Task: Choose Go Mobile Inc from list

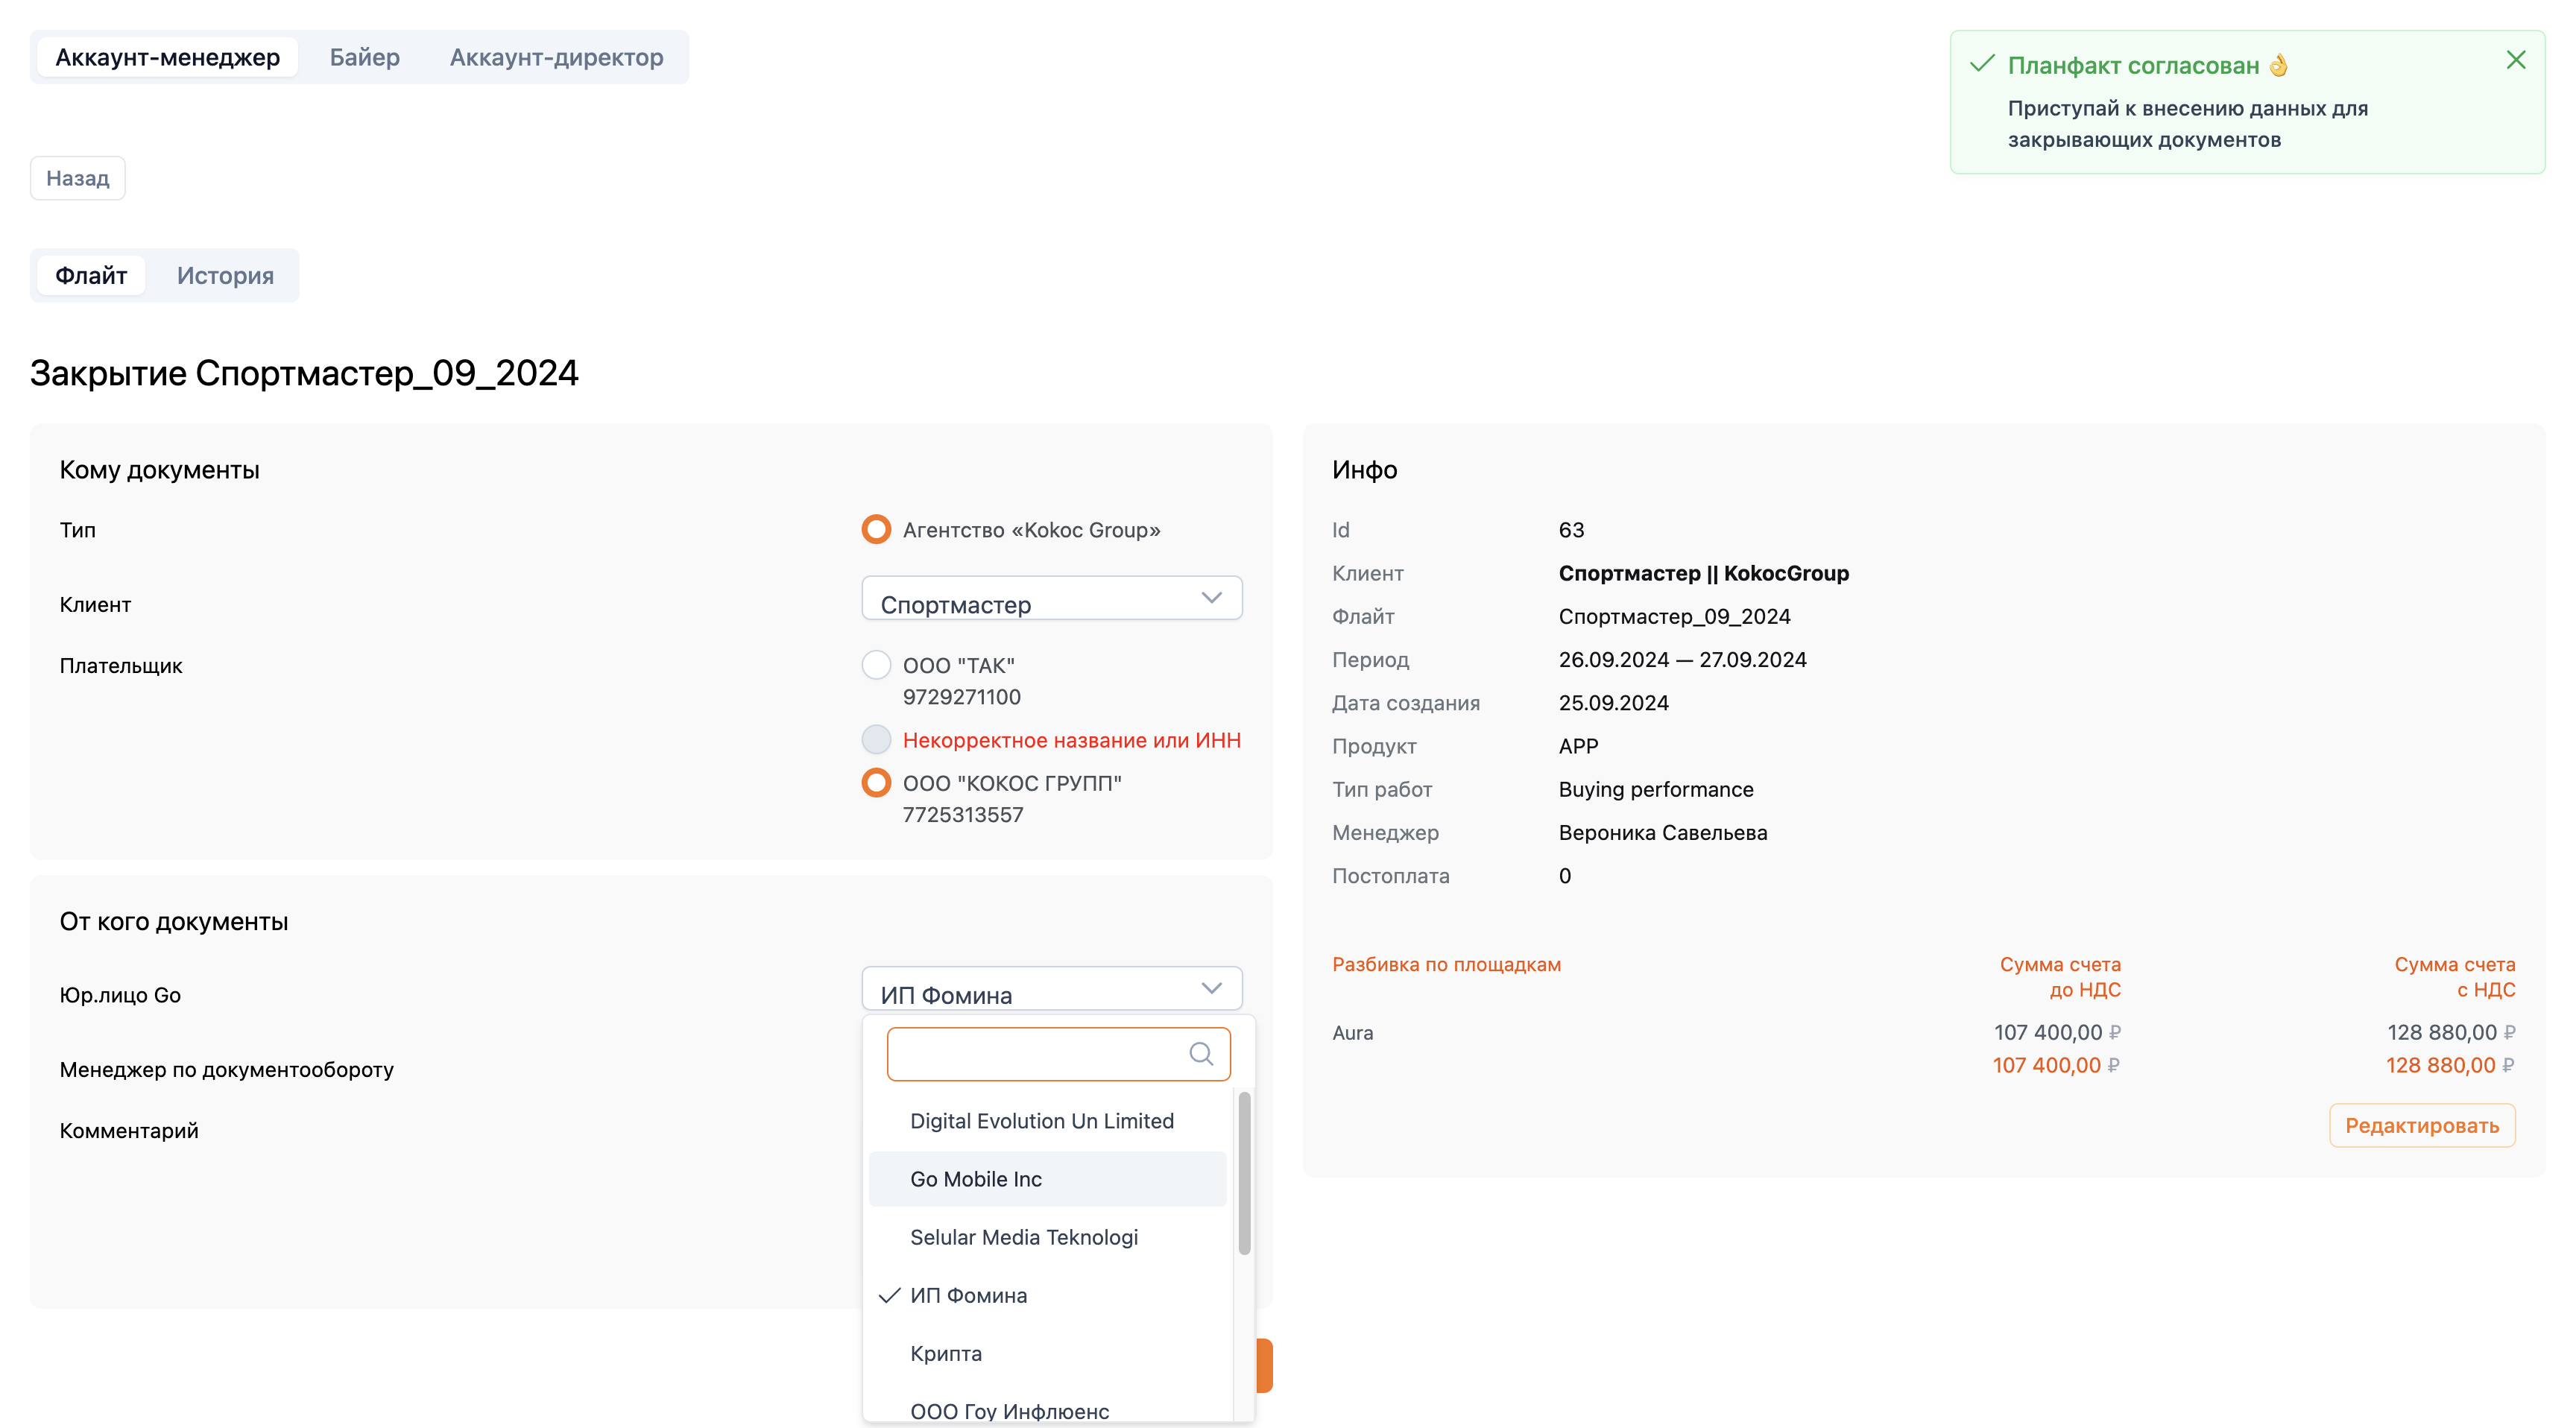Action: click(x=976, y=1179)
